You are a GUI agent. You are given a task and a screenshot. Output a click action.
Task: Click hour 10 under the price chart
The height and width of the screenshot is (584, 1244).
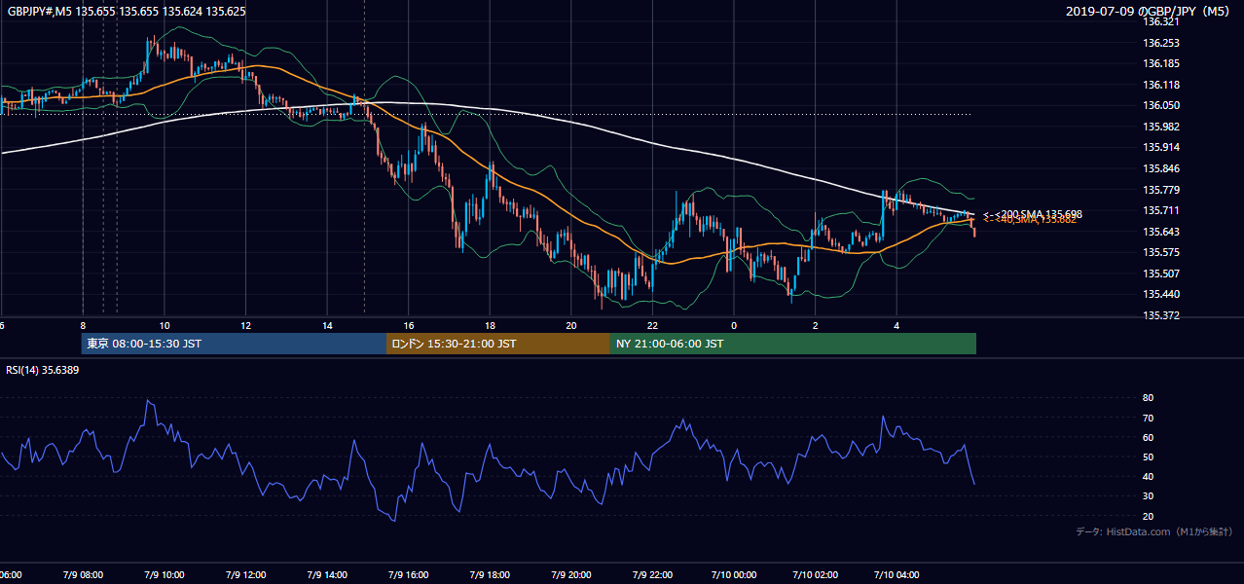click(165, 325)
